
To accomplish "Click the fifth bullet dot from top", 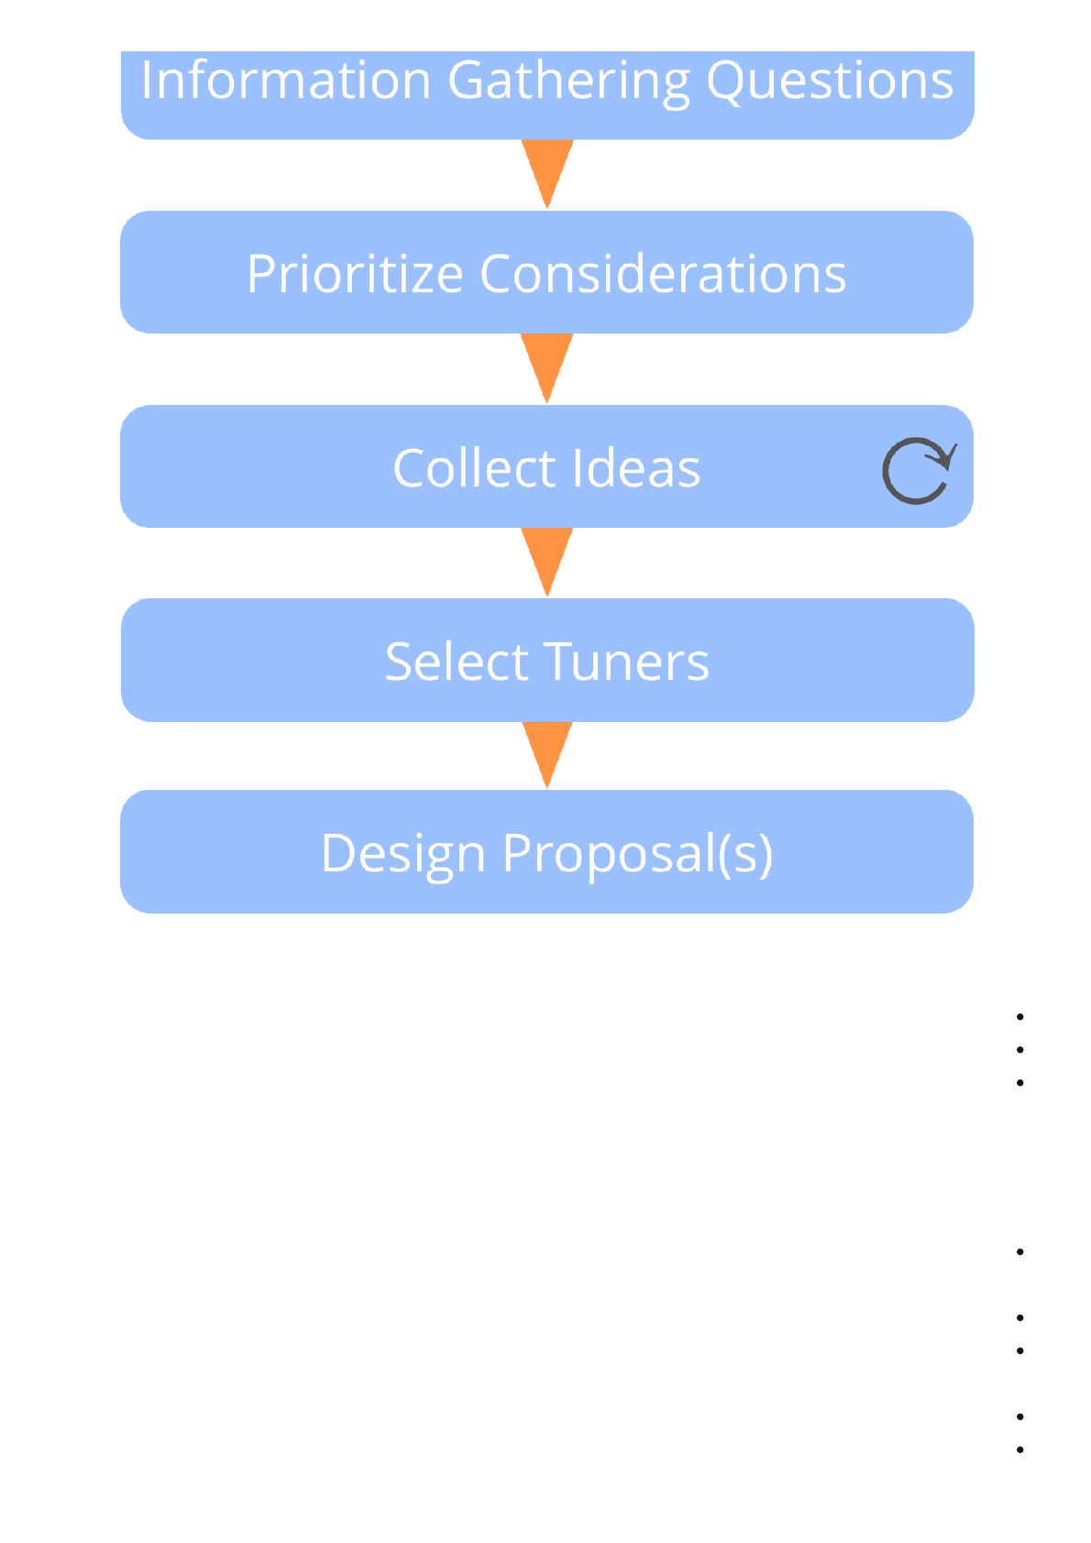I will click(x=1019, y=1318).
